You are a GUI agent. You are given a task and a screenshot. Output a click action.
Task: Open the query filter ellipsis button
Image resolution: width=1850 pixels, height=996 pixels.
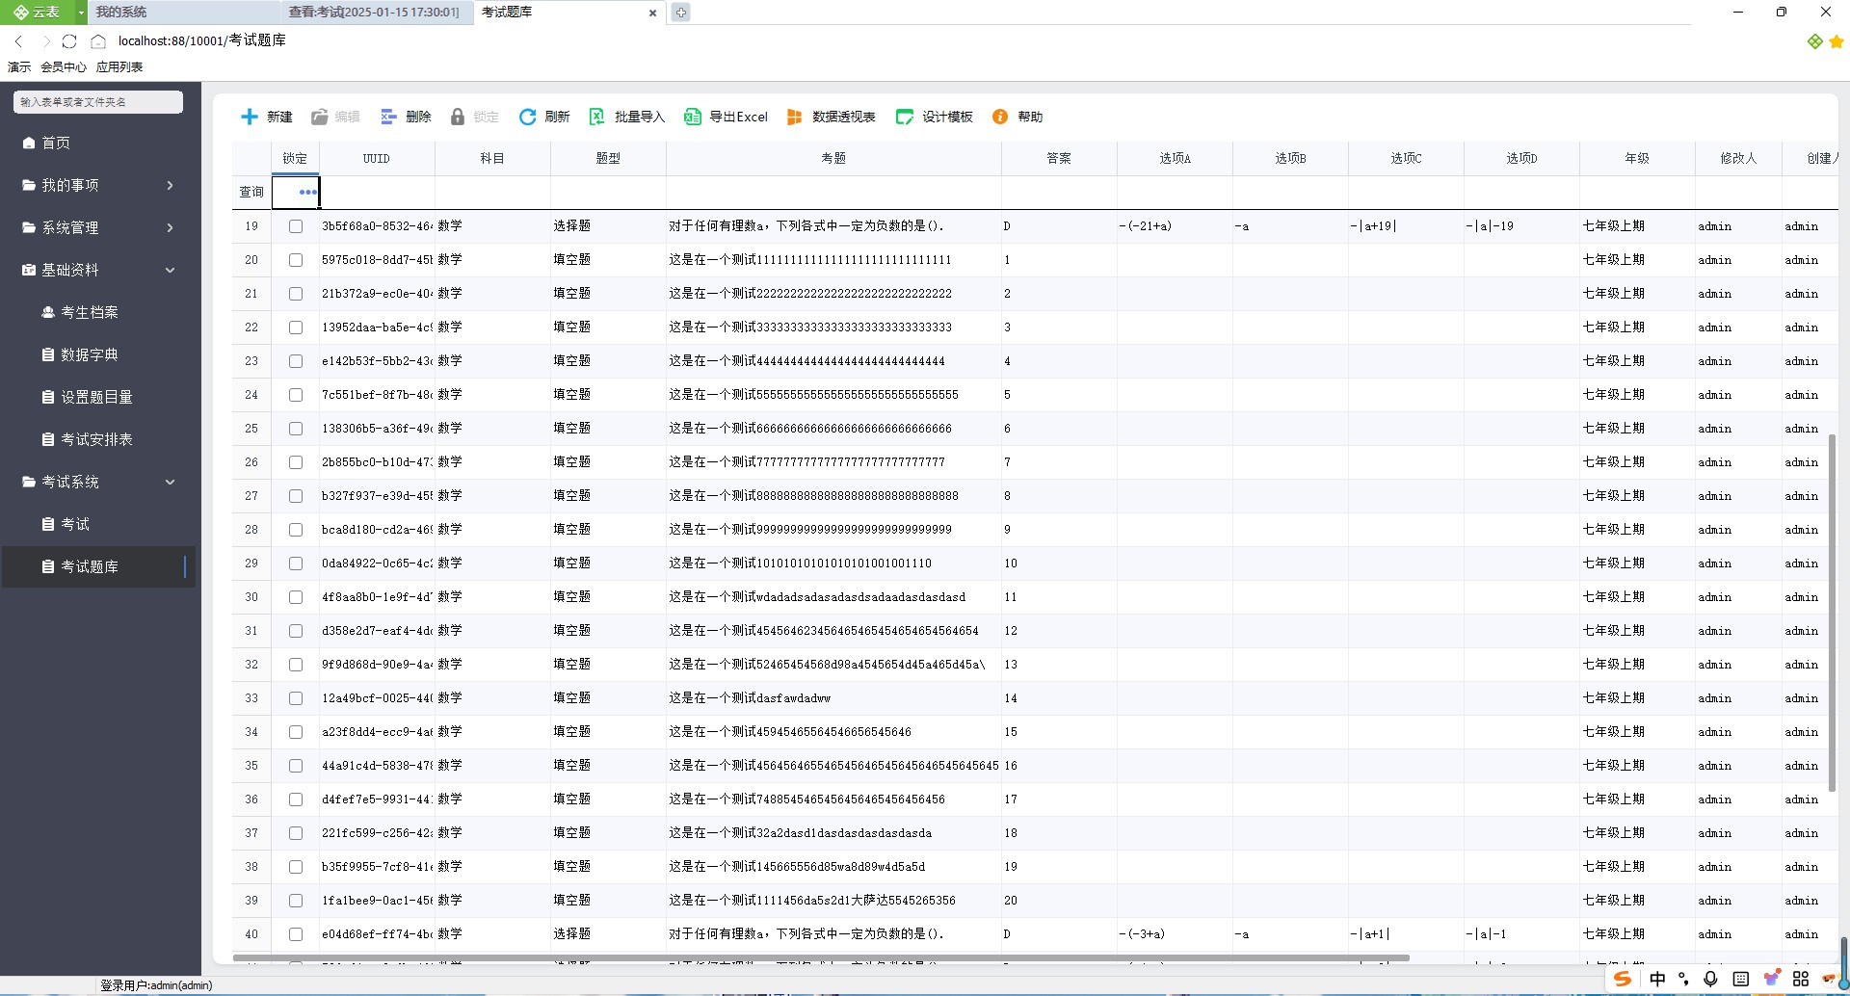[307, 192]
